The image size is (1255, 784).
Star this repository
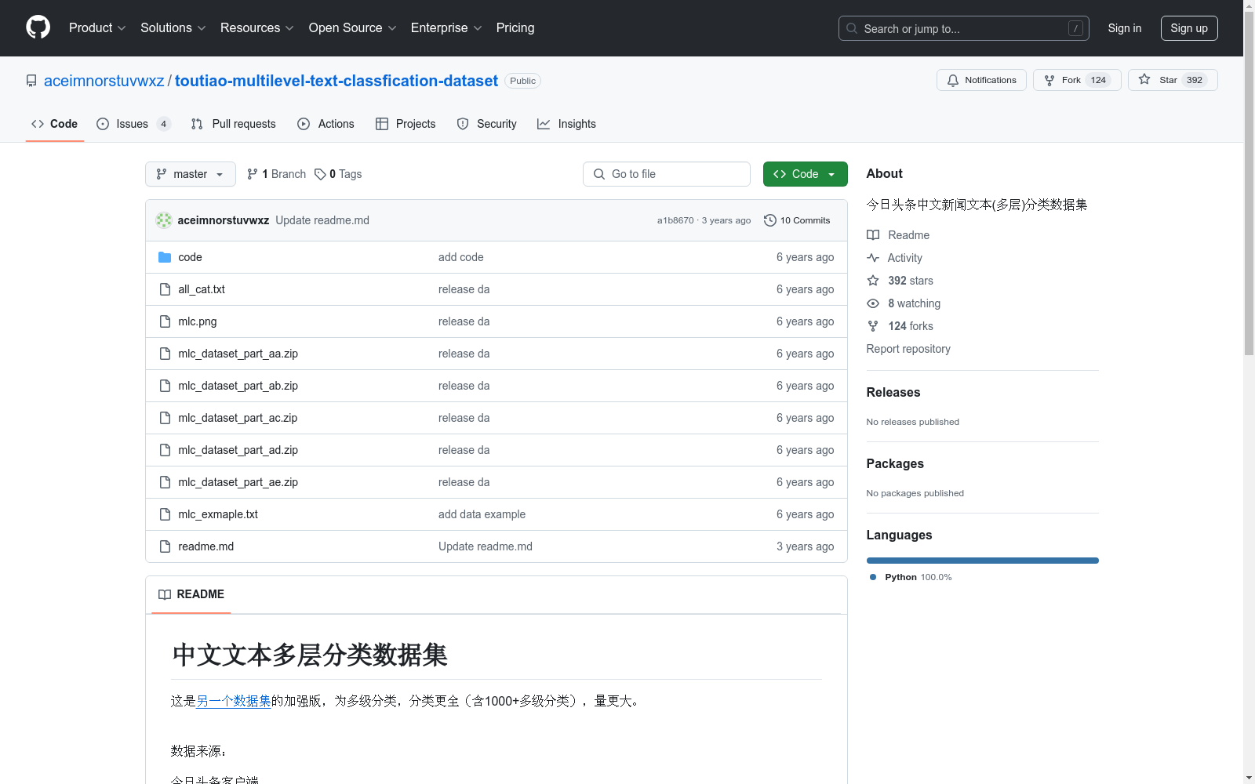[1173, 80]
